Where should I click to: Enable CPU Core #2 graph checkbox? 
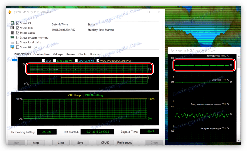[76, 61]
